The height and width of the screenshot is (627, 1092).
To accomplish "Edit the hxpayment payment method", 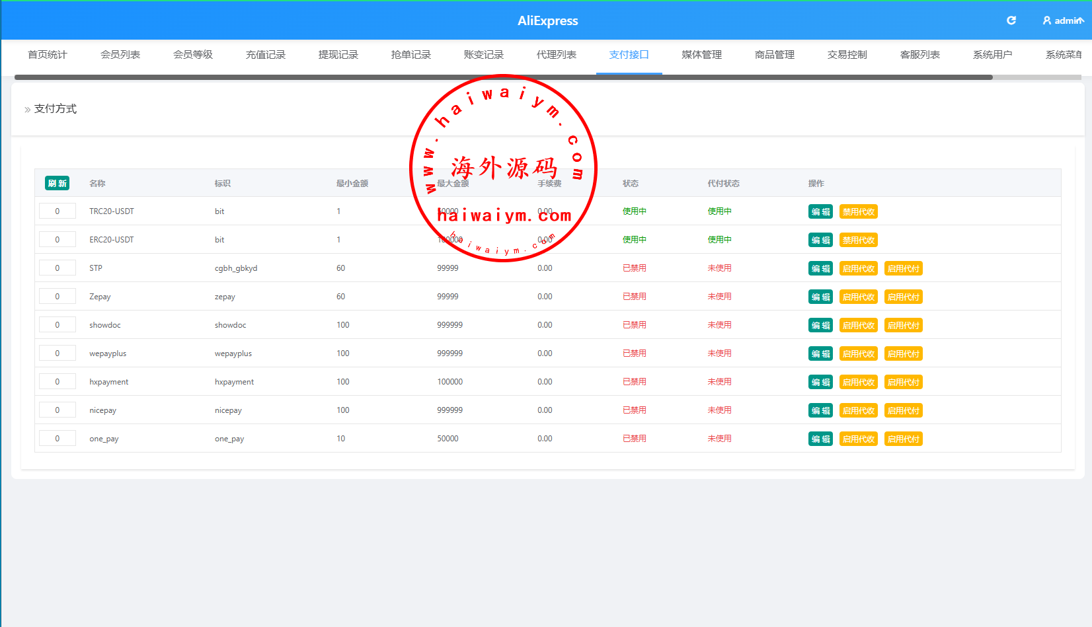I will [820, 382].
